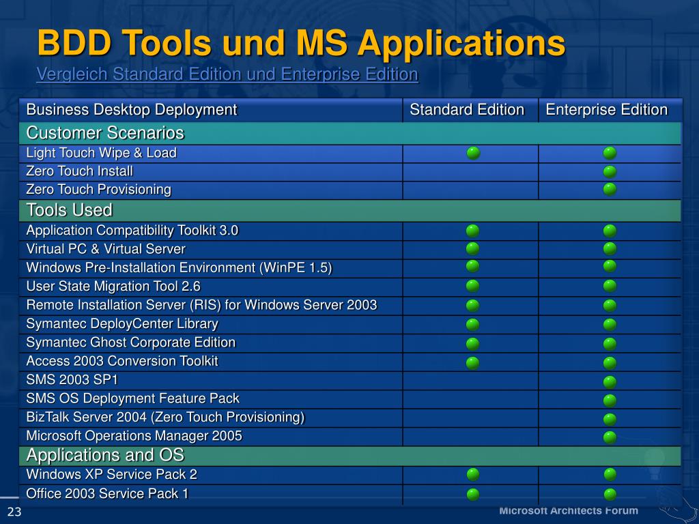Open the Vergleich Standard Edition und Enterprise Edition link

[227, 74]
